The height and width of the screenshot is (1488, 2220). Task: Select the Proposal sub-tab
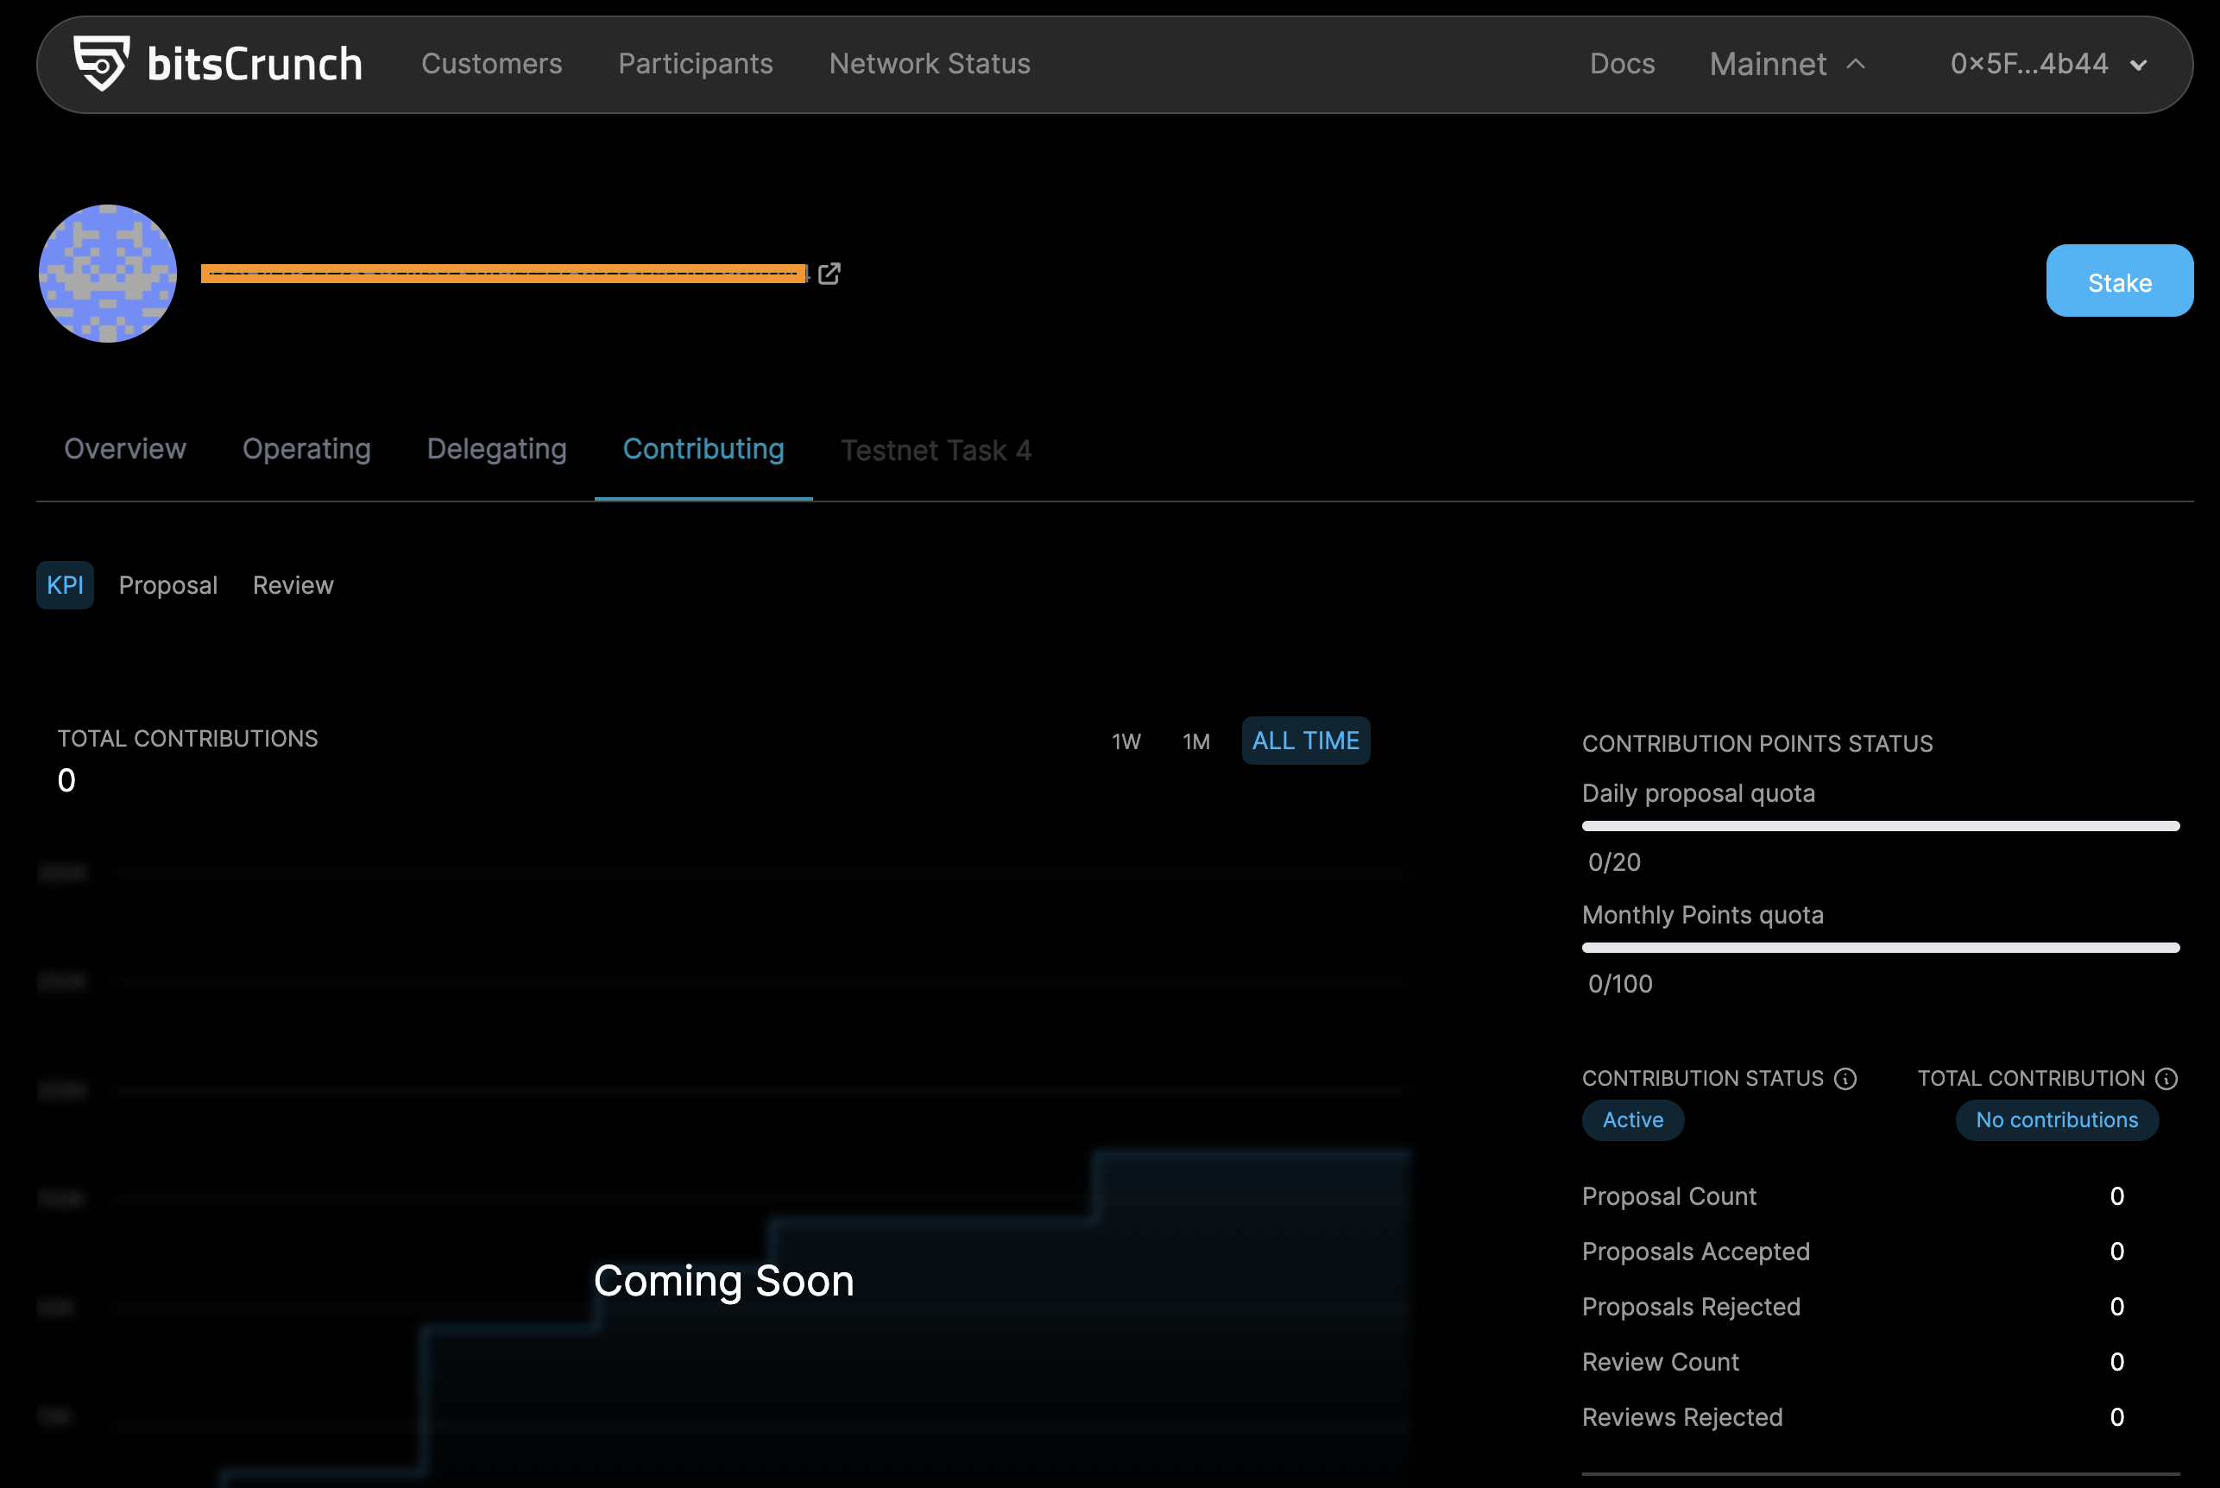coord(168,585)
